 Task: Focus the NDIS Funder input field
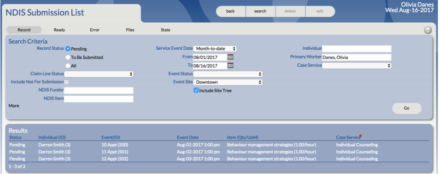(x=99, y=90)
